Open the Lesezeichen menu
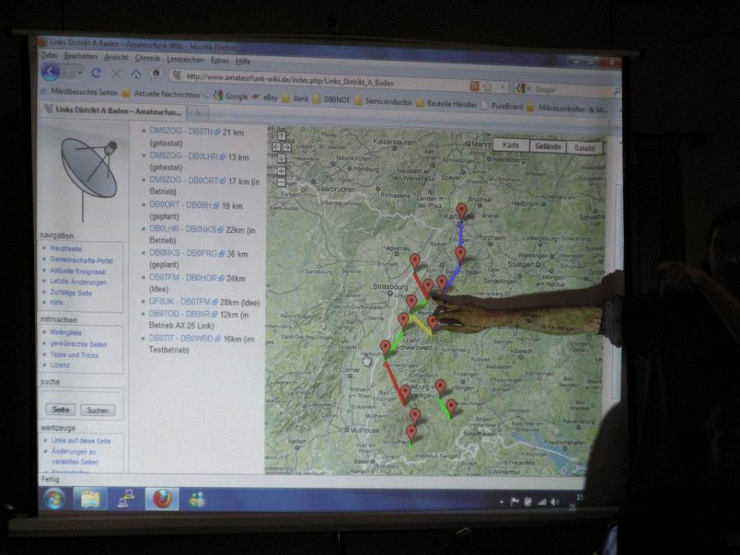740x555 pixels. [x=185, y=59]
